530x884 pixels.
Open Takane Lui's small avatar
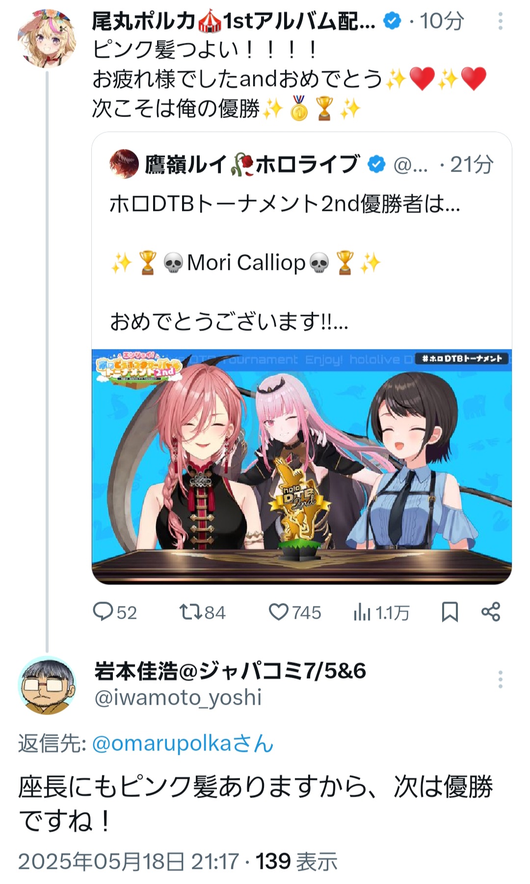[x=124, y=164]
